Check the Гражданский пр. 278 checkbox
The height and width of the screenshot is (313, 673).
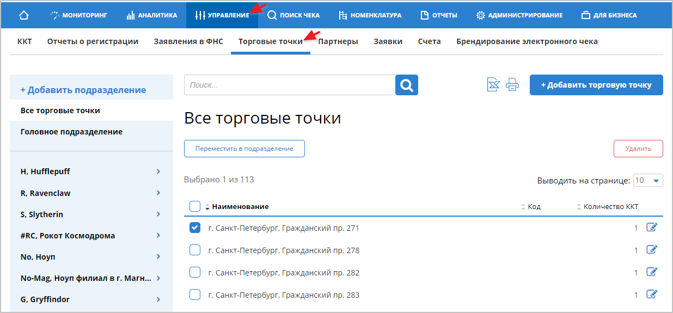tap(195, 250)
